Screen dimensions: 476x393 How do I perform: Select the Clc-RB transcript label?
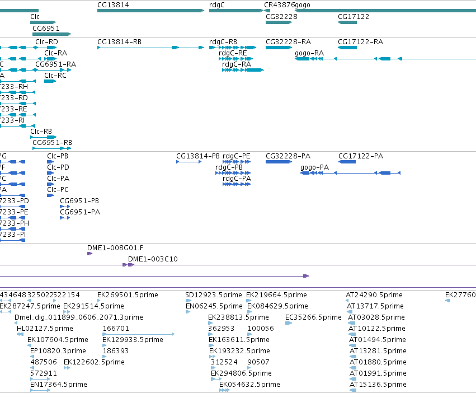click(x=41, y=132)
